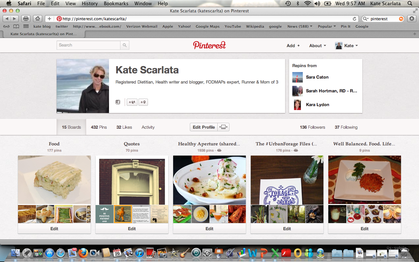The height and width of the screenshot is (262, 419).
Task: Open the 136 Followers link
Action: 312,127
